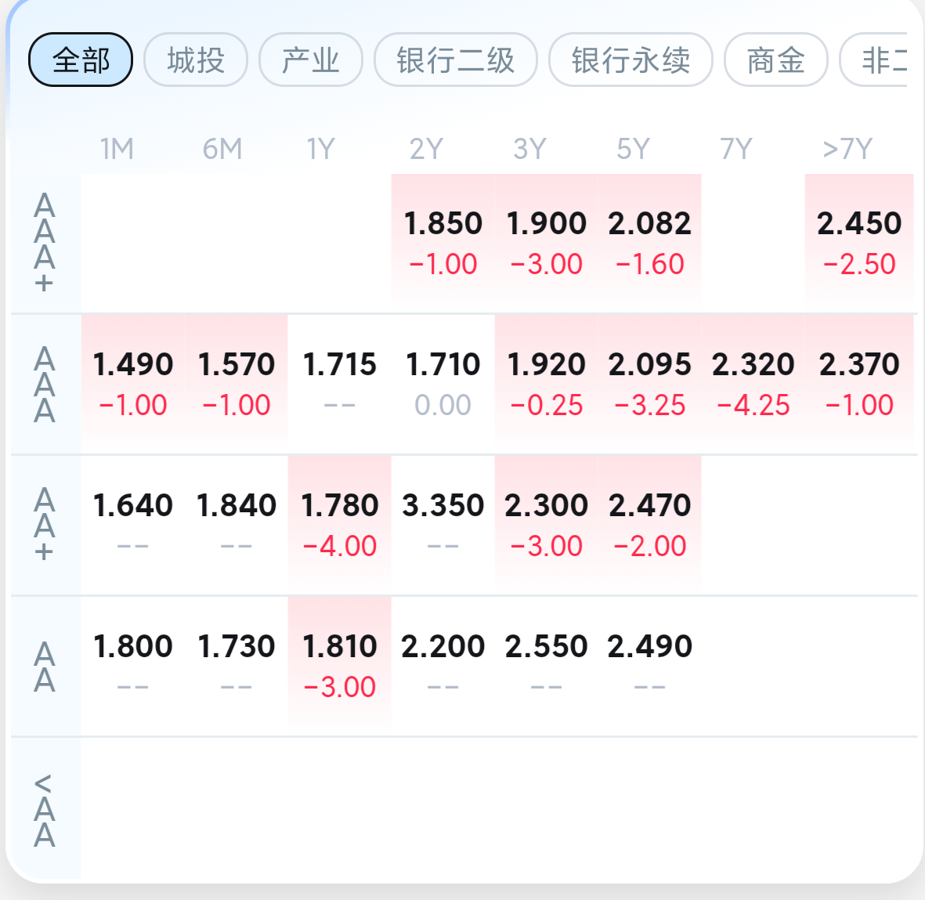The height and width of the screenshot is (900, 925).
Task: Click the >7Y column header
Action: 847,149
